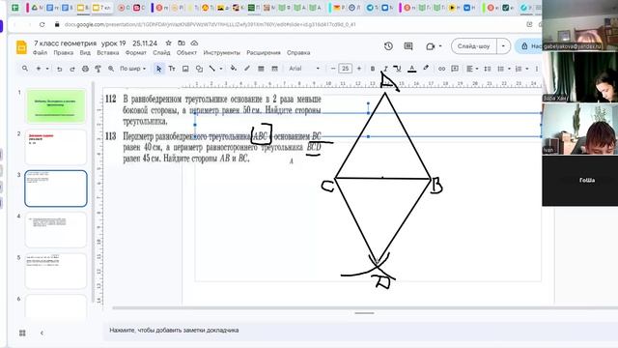The width and height of the screenshot is (618, 348).
Task: Add a comment from toolbar
Action: click(x=455, y=69)
